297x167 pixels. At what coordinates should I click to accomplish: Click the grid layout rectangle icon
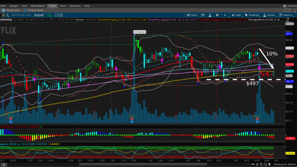pyautogui.click(x=287, y=10)
